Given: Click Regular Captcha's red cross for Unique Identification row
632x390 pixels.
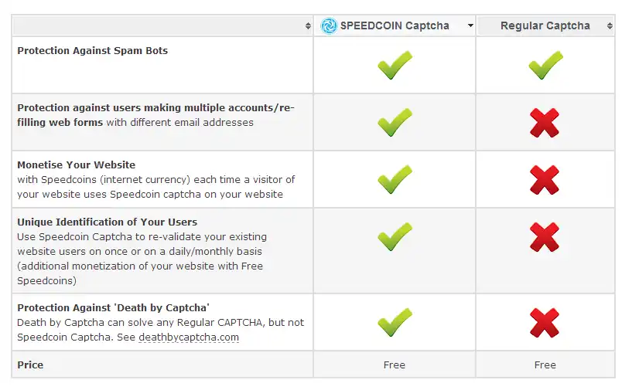Looking at the screenshot, I should click(545, 236).
